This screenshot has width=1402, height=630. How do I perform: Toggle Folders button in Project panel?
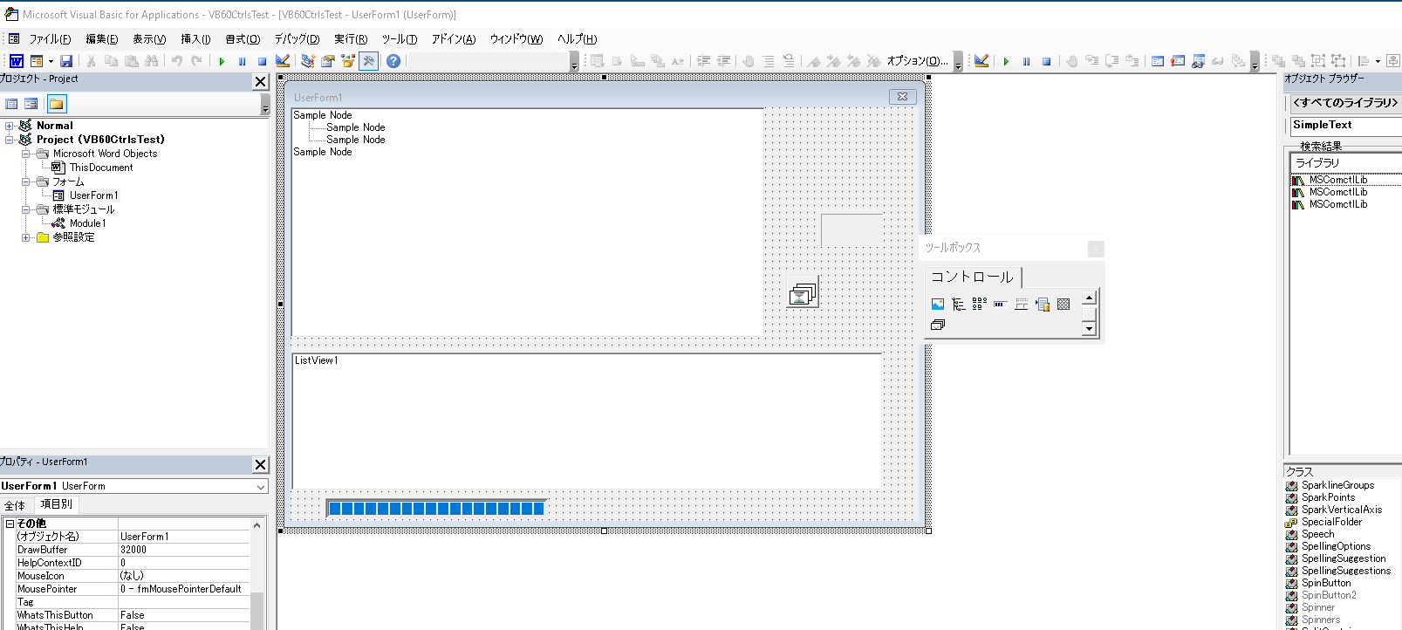point(56,104)
